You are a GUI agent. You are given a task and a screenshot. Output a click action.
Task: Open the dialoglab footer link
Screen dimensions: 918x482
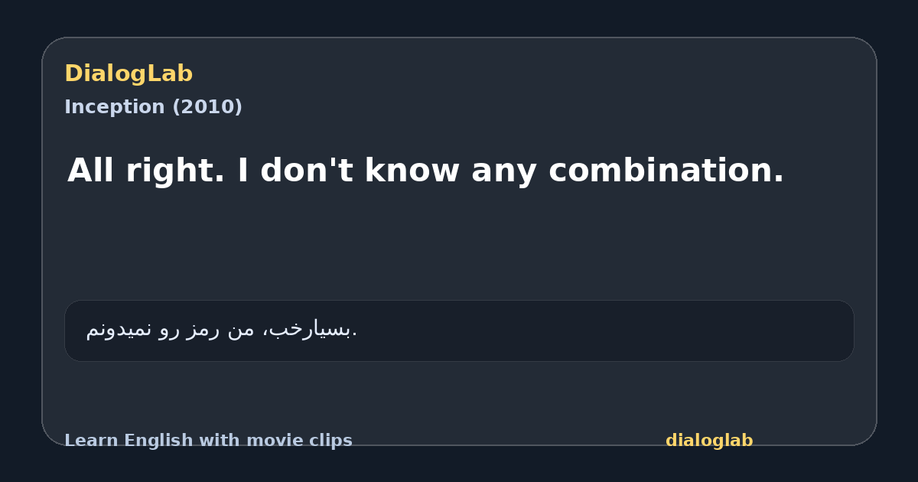709,441
